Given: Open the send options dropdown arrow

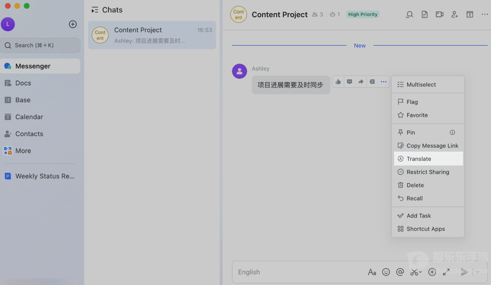Looking at the screenshot, I should pyautogui.click(x=478, y=272).
